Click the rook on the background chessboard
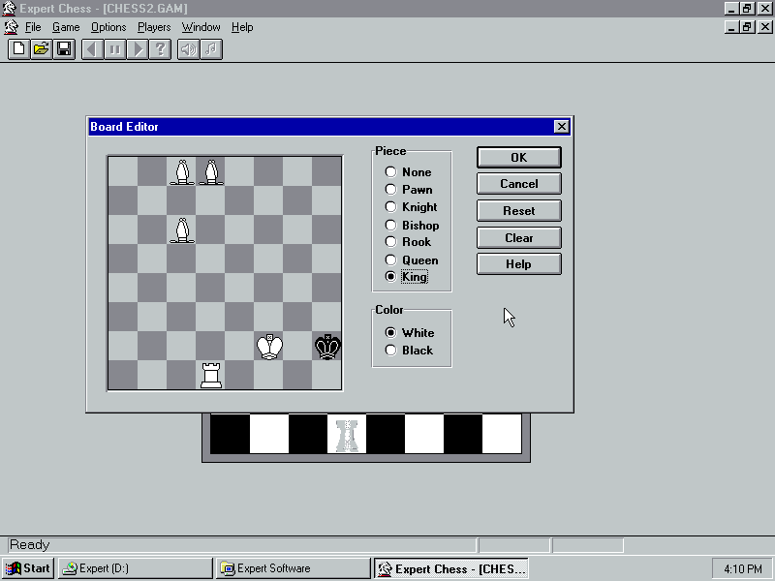Viewport: 775px width, 581px height. (347, 435)
